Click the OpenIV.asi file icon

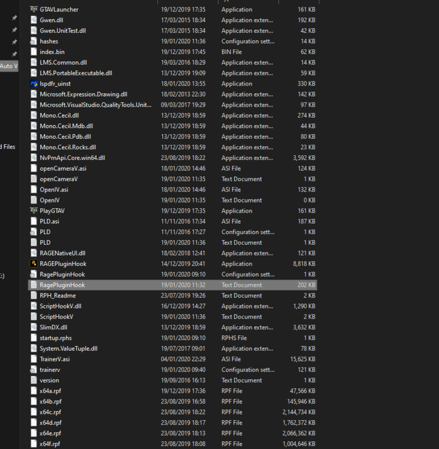click(x=34, y=190)
